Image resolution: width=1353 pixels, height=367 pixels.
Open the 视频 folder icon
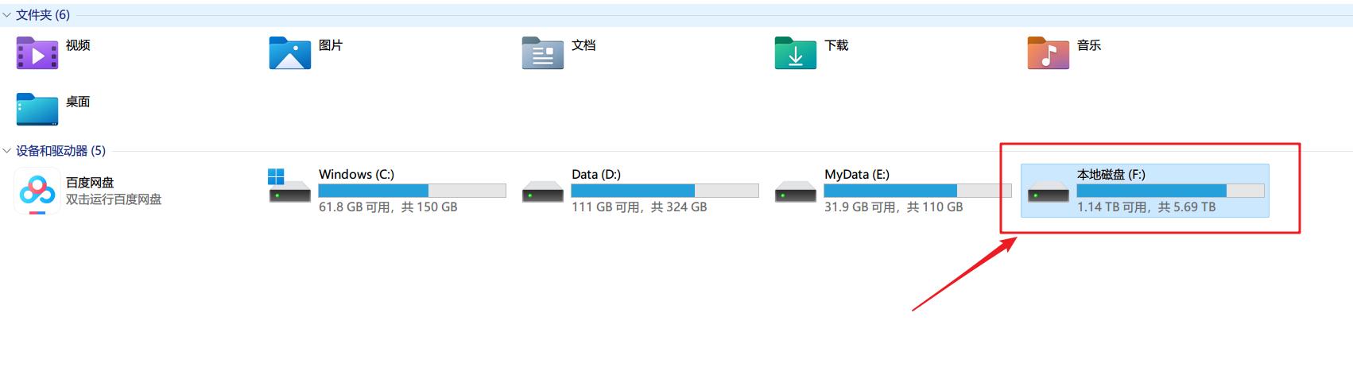(37, 53)
